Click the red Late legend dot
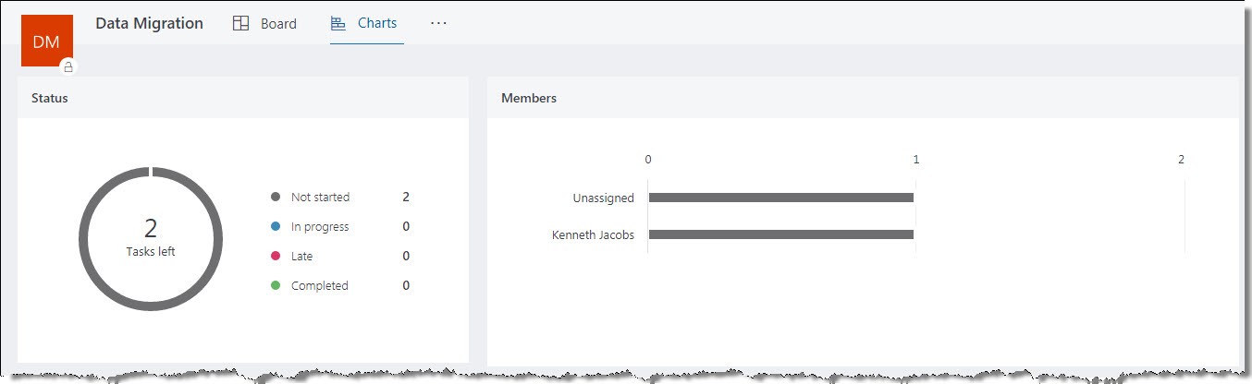1252x384 pixels. (275, 257)
